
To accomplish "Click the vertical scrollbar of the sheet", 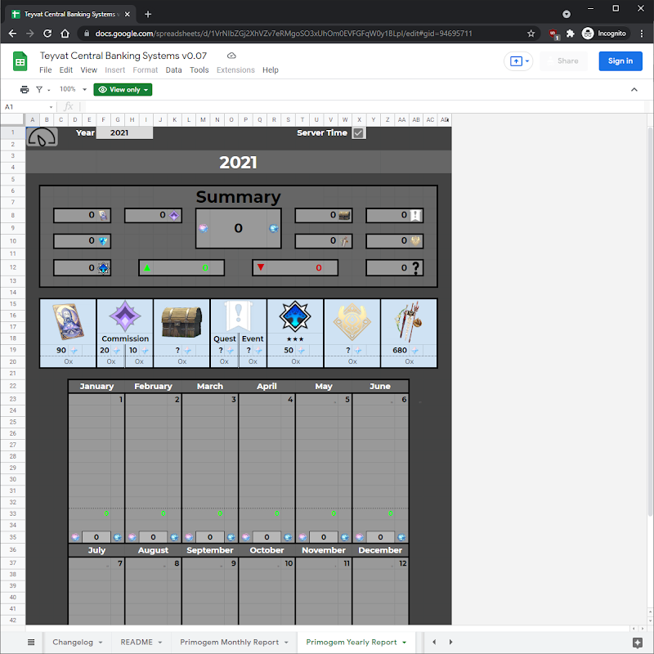I will coord(650,321).
